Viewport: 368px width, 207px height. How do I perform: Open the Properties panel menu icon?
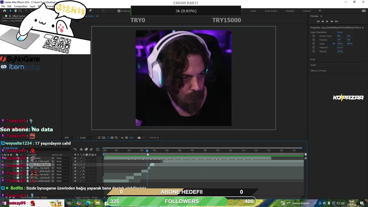363,28
